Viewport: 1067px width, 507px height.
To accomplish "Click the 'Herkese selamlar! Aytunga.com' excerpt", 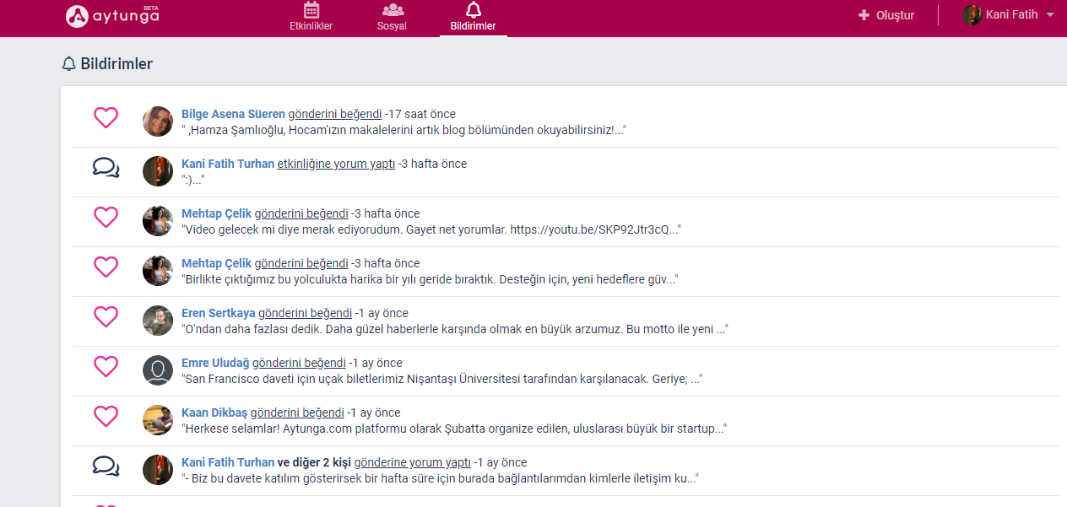I will click(454, 429).
